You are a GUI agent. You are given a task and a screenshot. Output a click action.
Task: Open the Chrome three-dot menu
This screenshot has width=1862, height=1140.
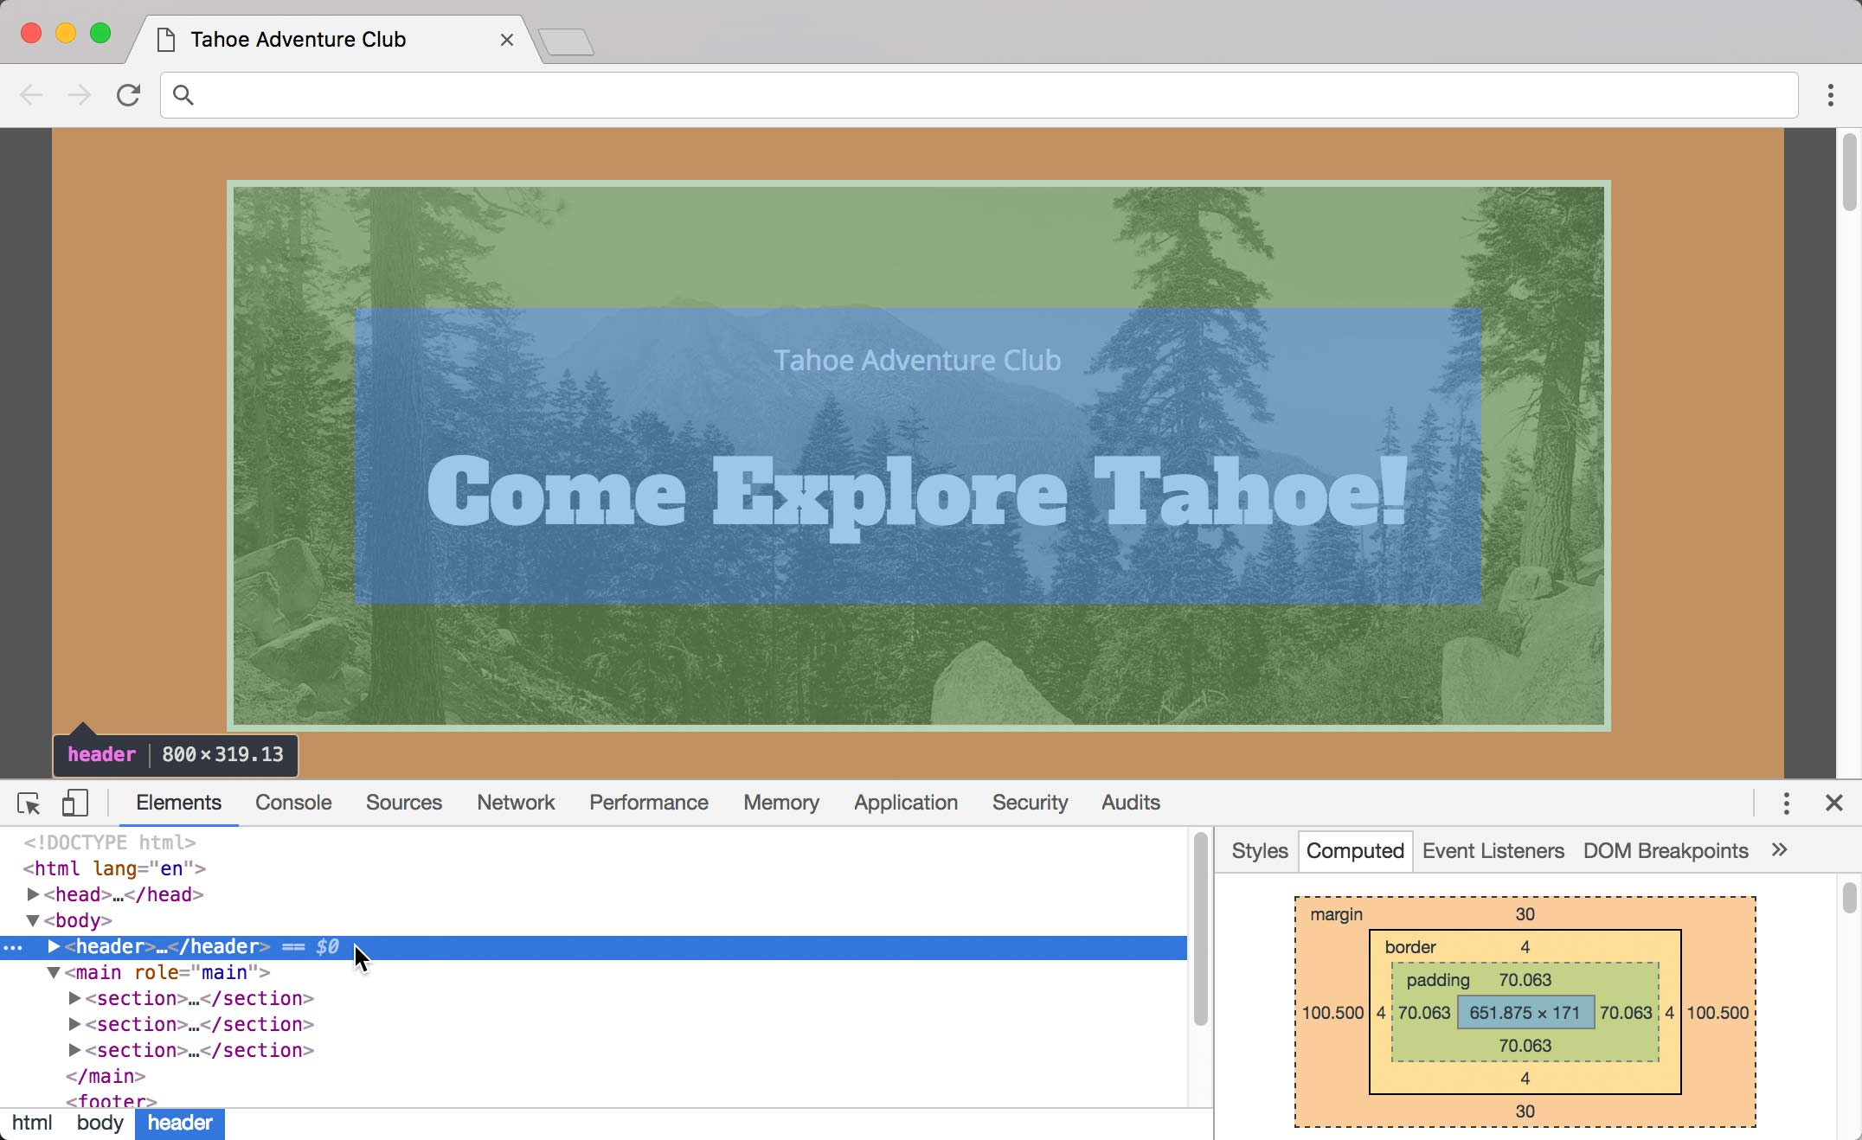[x=1830, y=95]
